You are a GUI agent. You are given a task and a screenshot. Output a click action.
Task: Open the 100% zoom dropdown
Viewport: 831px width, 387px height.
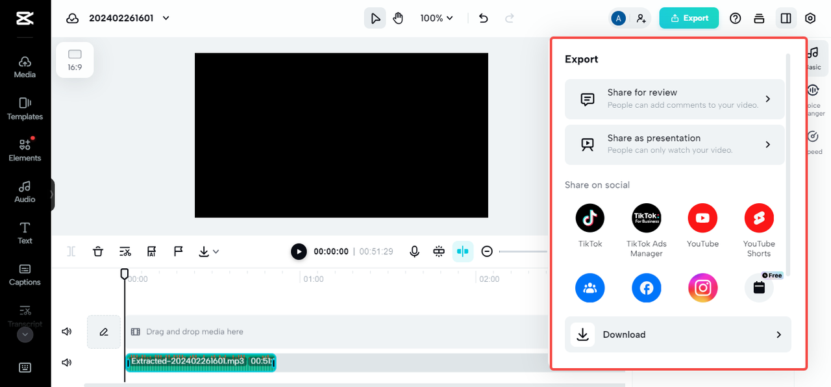click(x=436, y=18)
